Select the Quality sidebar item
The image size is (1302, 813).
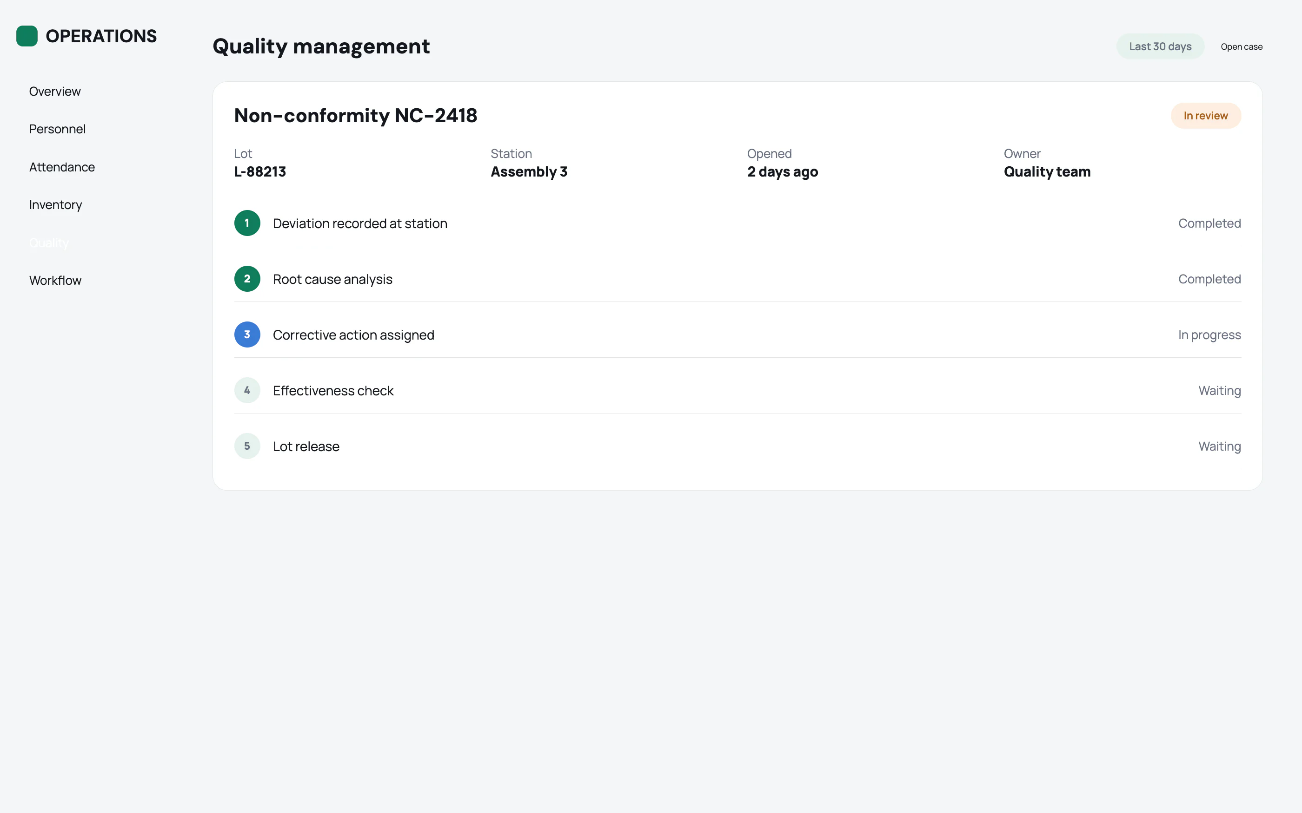[49, 243]
